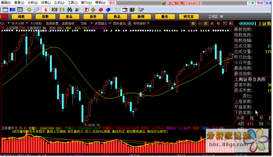Expand the 工作区 workspace dropdown
The image size is (273, 157).
click(222, 16)
